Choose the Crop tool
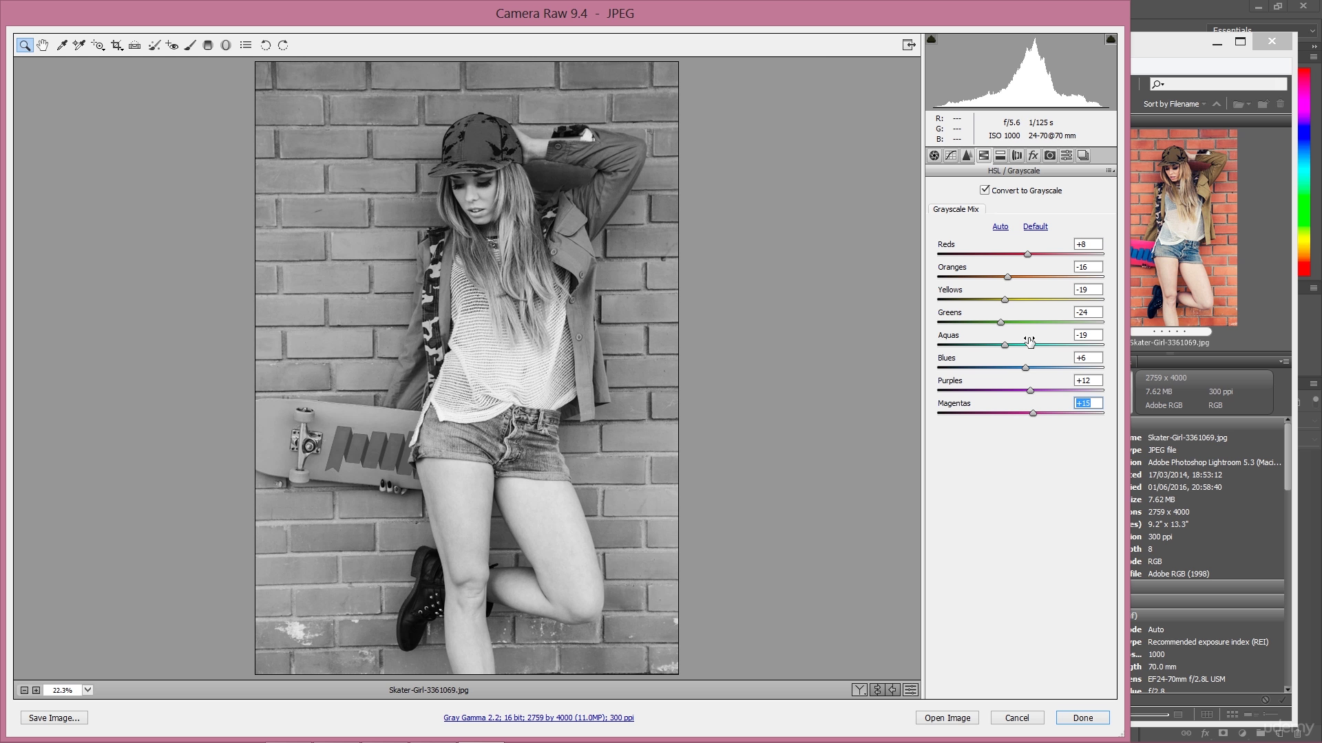This screenshot has height=743, width=1322. click(116, 45)
